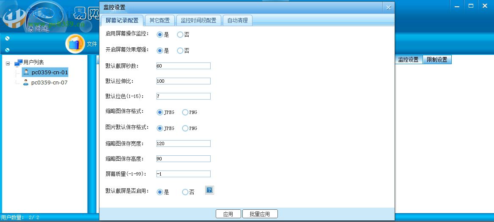The image size is (494, 222).
Task: Click the 文件 folder icon in toolbar
Action: [x=75, y=44]
